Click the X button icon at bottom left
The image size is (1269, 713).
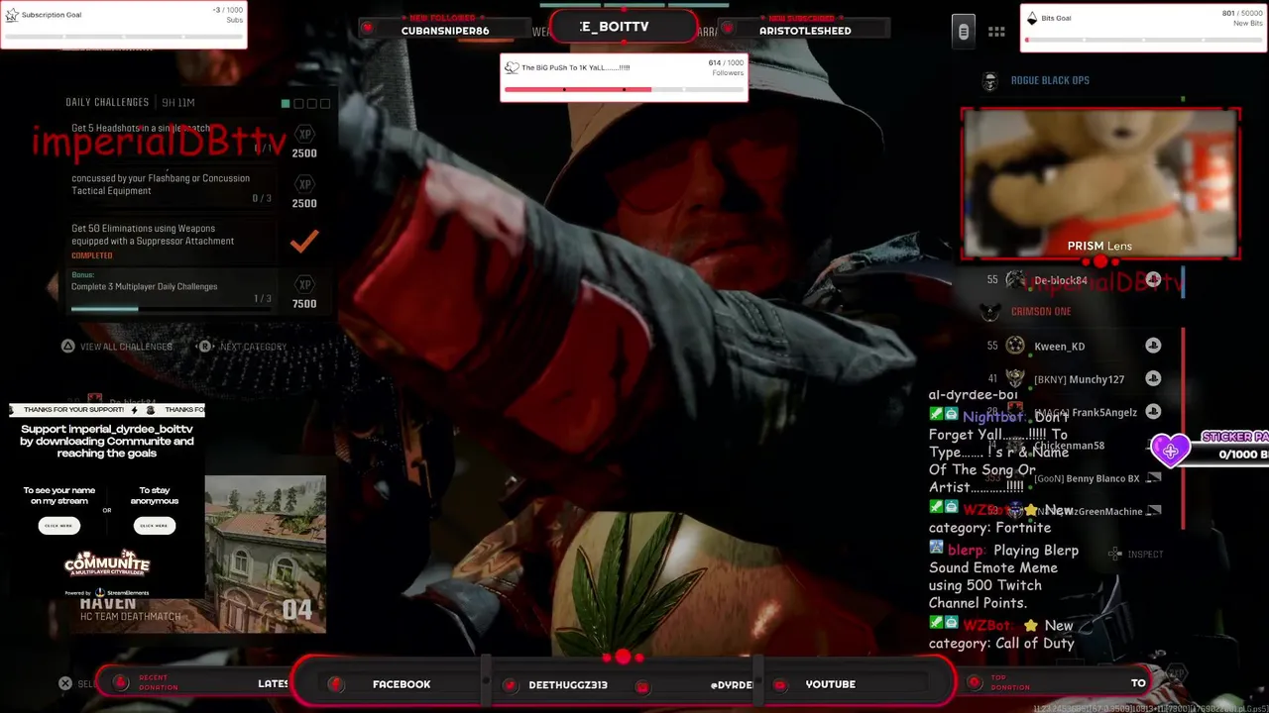[x=65, y=683]
